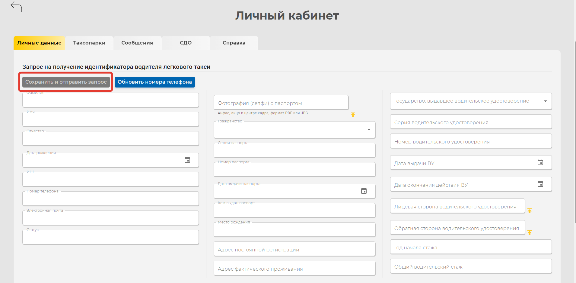The width and height of the screenshot is (576, 283).
Task: Focus the Кем выдан паспорт field
Action: click(294, 210)
